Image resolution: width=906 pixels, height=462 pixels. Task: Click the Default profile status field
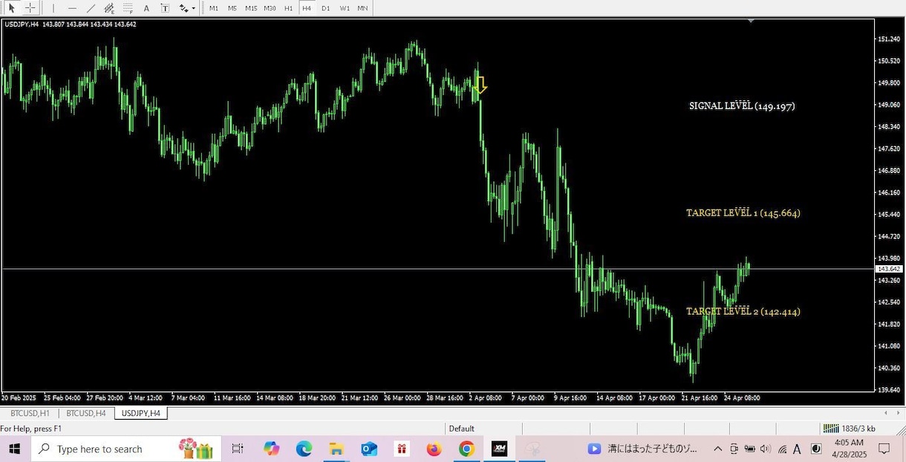click(x=483, y=429)
